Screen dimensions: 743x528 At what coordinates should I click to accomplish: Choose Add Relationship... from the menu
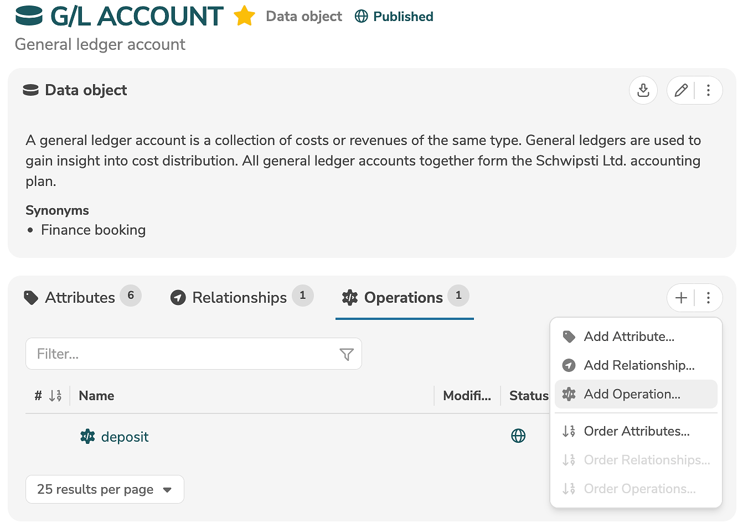tap(639, 365)
